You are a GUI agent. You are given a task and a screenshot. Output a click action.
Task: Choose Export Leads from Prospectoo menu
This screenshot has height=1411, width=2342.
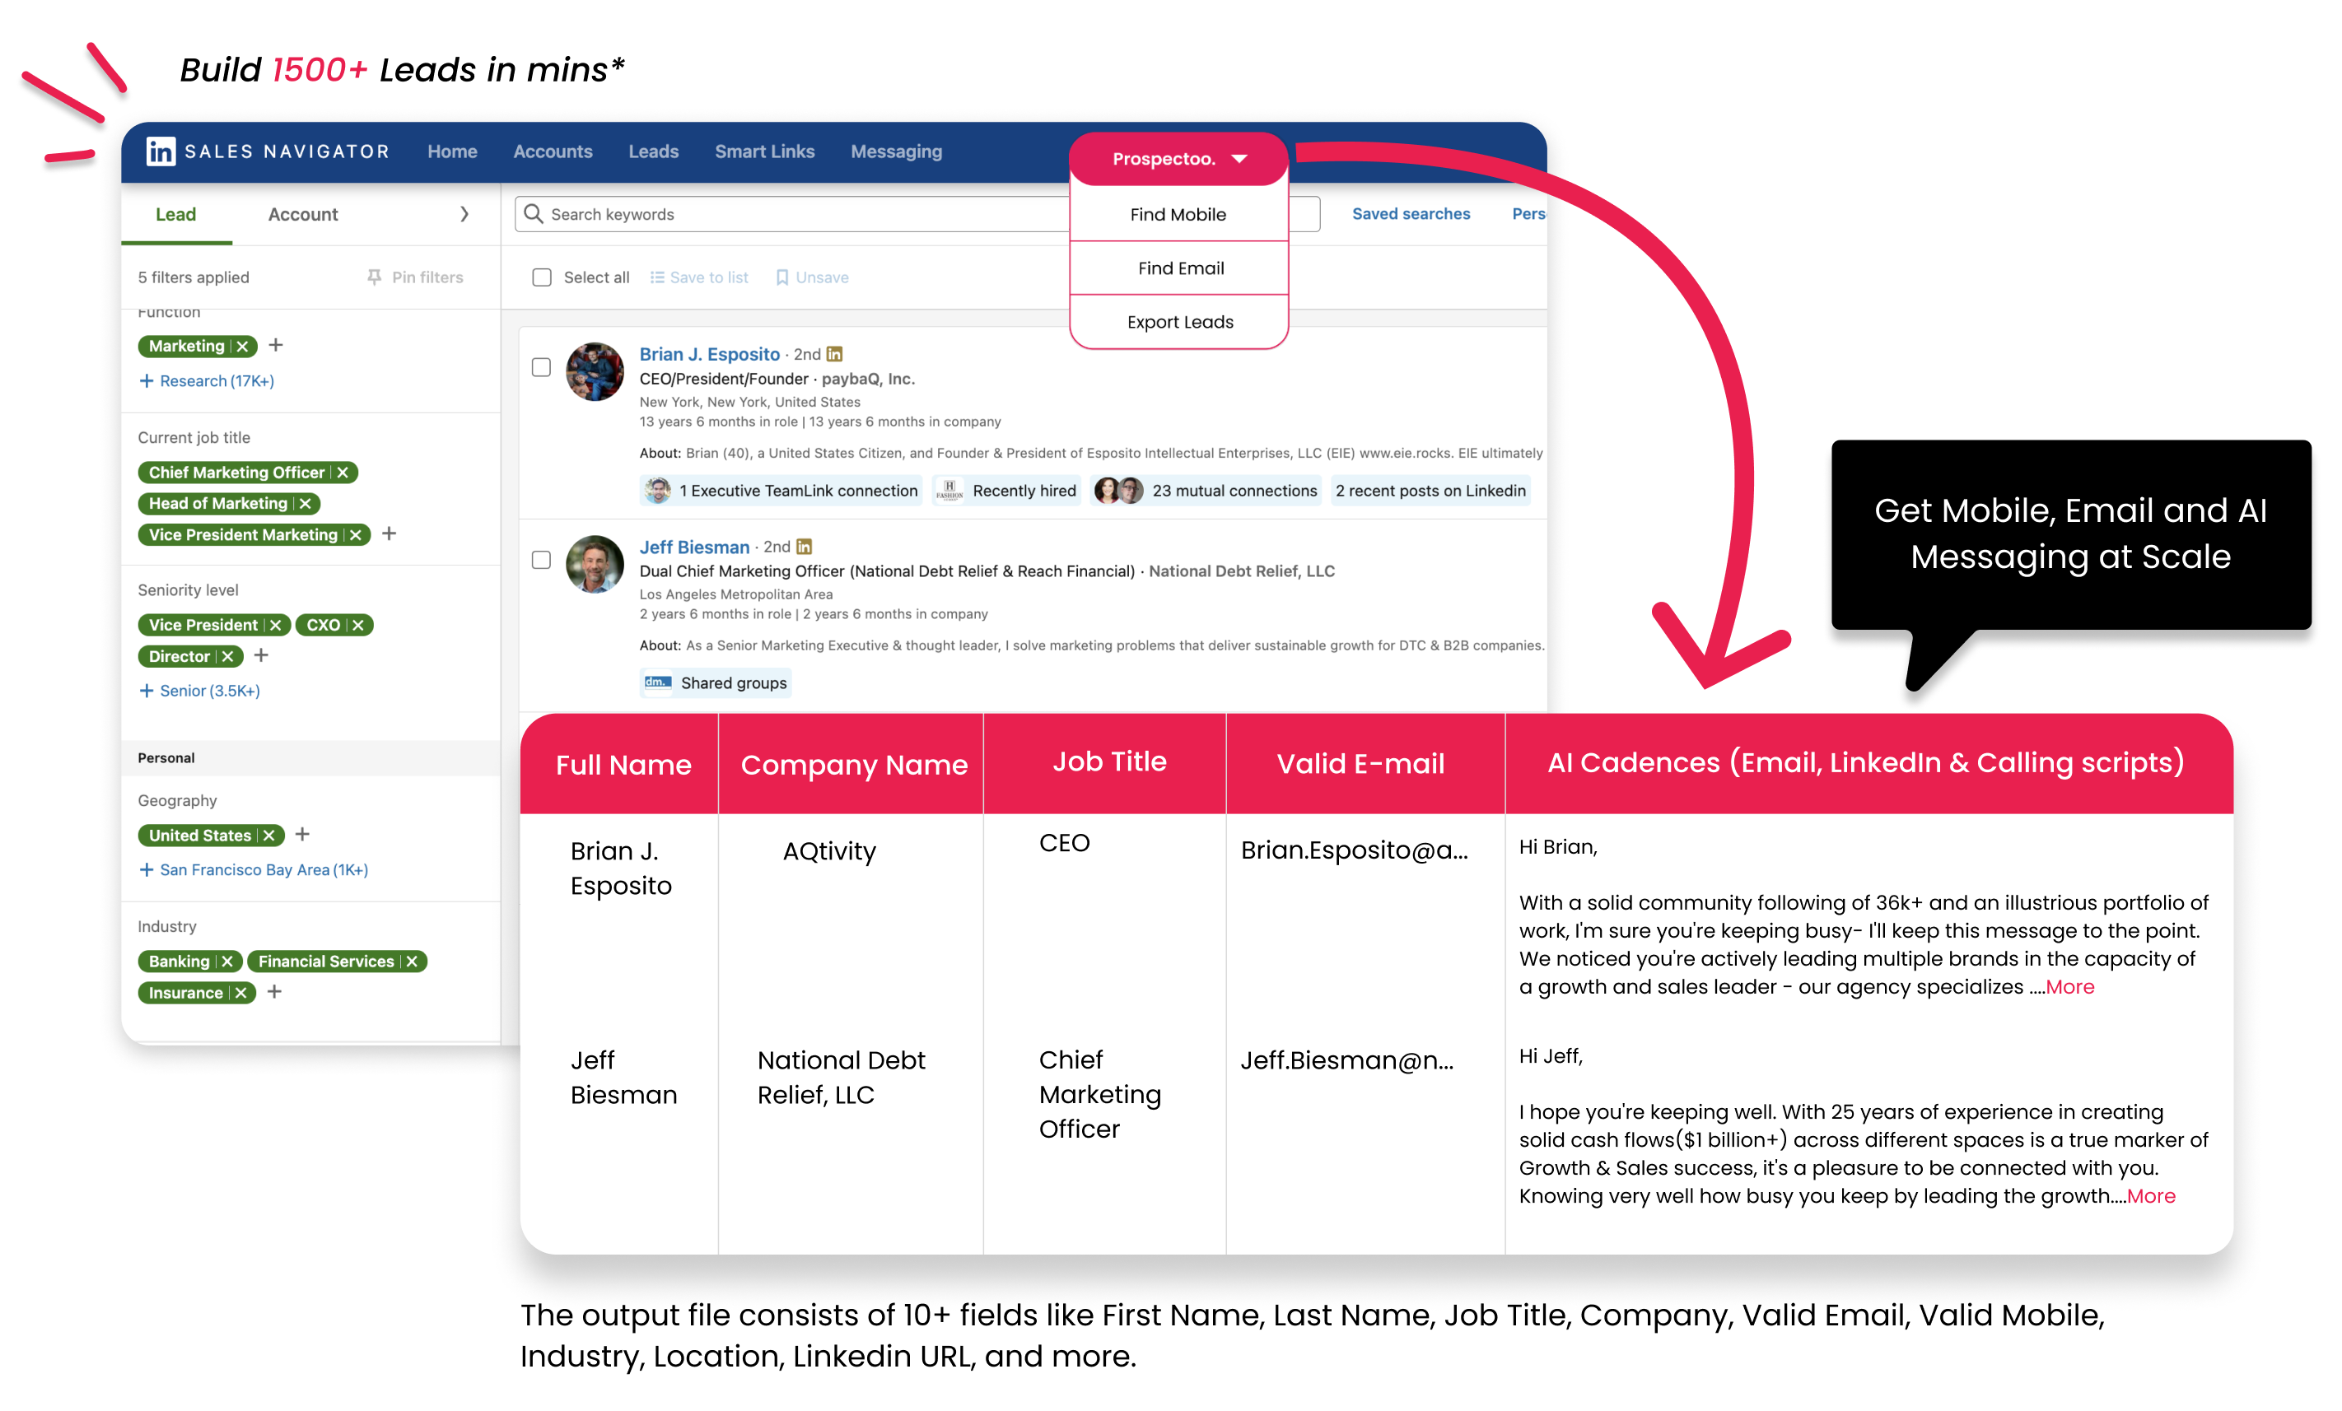[1178, 322]
